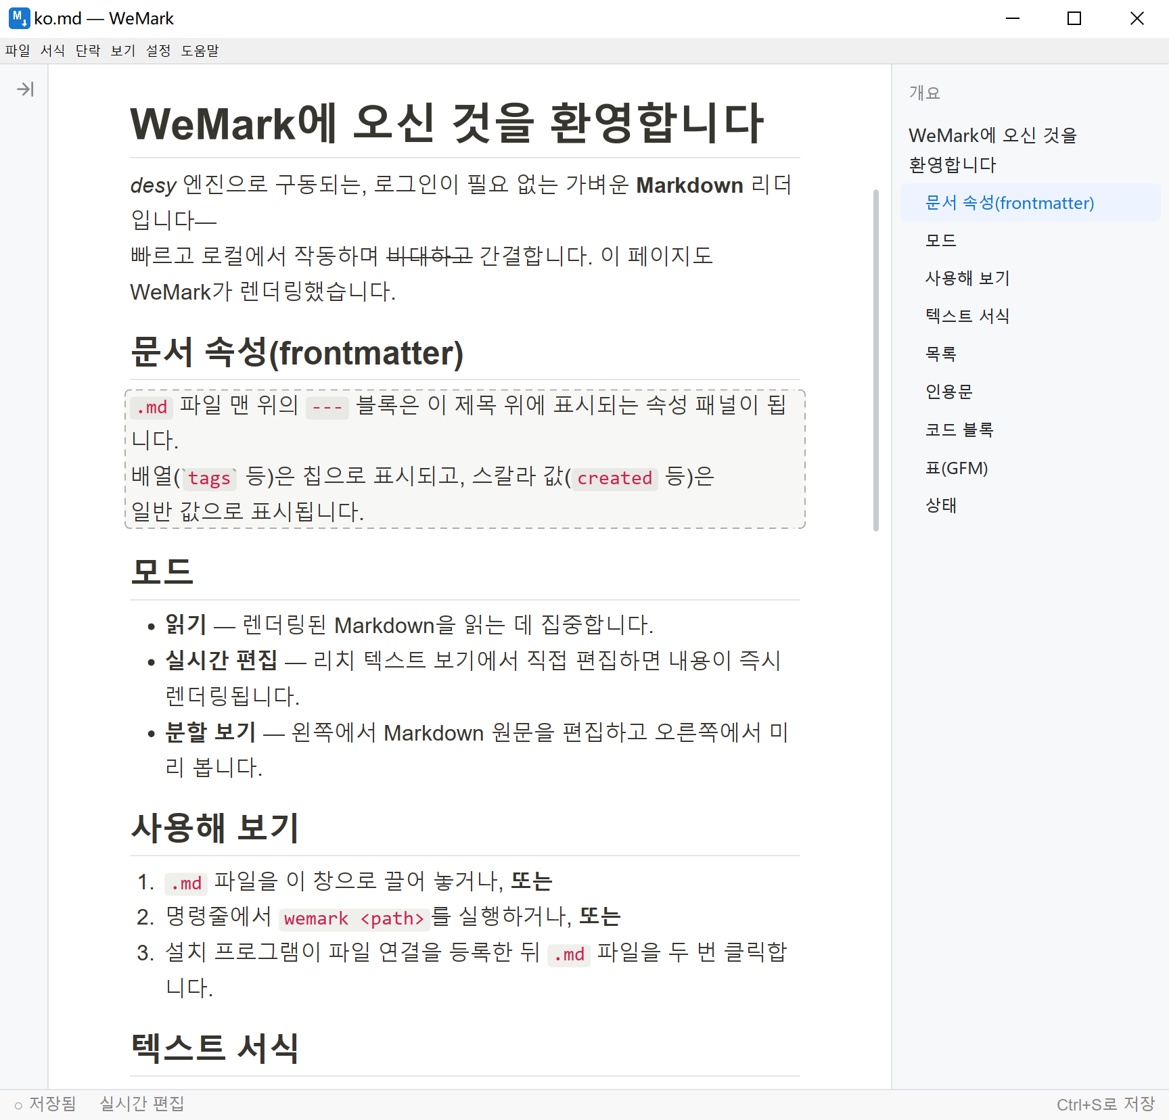This screenshot has width=1169, height=1120.
Task: Minimize the WeMark window
Action: (x=1013, y=18)
